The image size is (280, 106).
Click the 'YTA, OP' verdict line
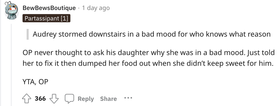(35, 82)
